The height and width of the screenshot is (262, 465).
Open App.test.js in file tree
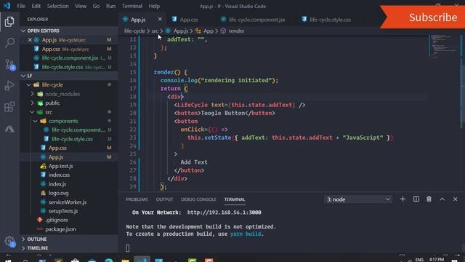tap(69, 166)
